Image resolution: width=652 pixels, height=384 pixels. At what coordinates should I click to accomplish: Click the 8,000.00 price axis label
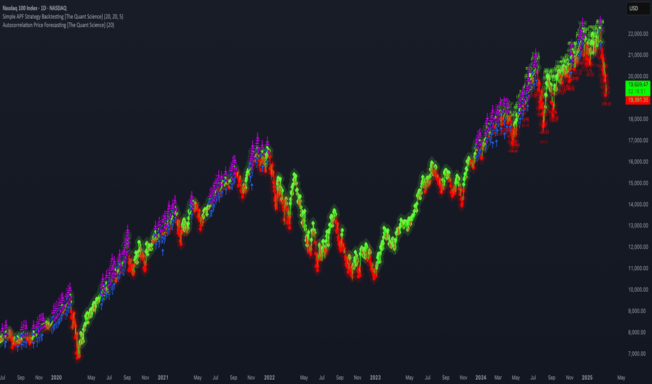[638, 332]
